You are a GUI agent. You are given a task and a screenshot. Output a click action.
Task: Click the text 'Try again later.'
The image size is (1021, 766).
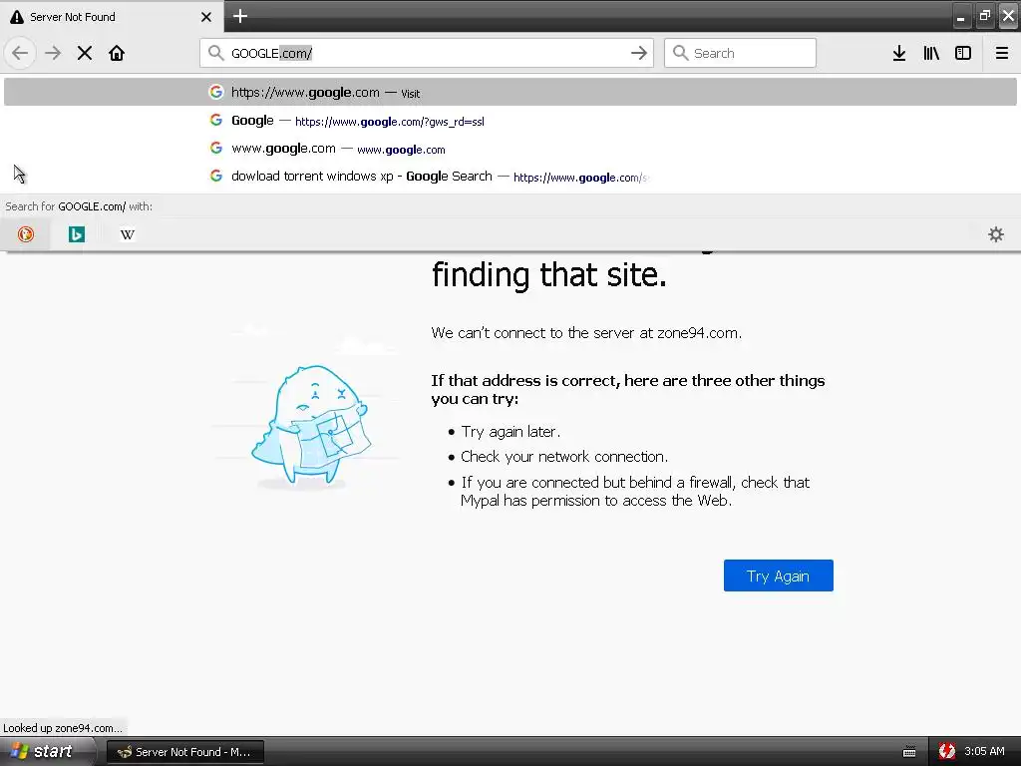click(x=510, y=431)
